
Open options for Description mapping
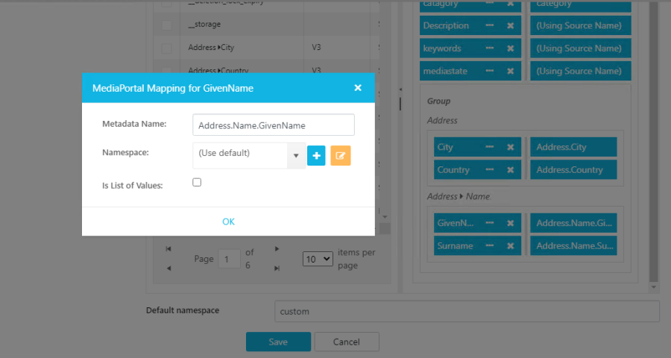pos(490,25)
